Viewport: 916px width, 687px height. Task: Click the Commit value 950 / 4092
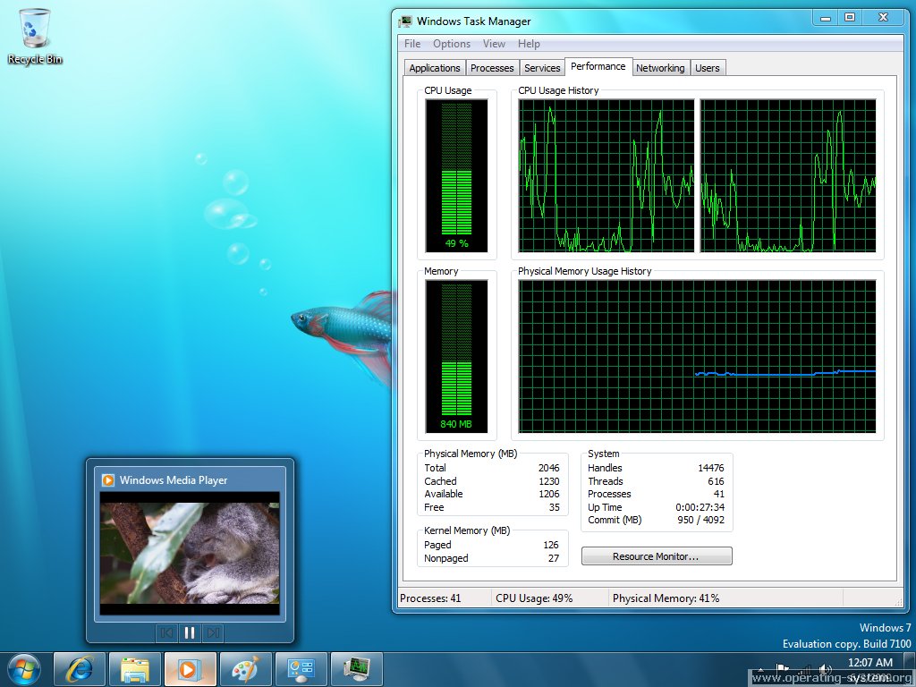coord(700,520)
